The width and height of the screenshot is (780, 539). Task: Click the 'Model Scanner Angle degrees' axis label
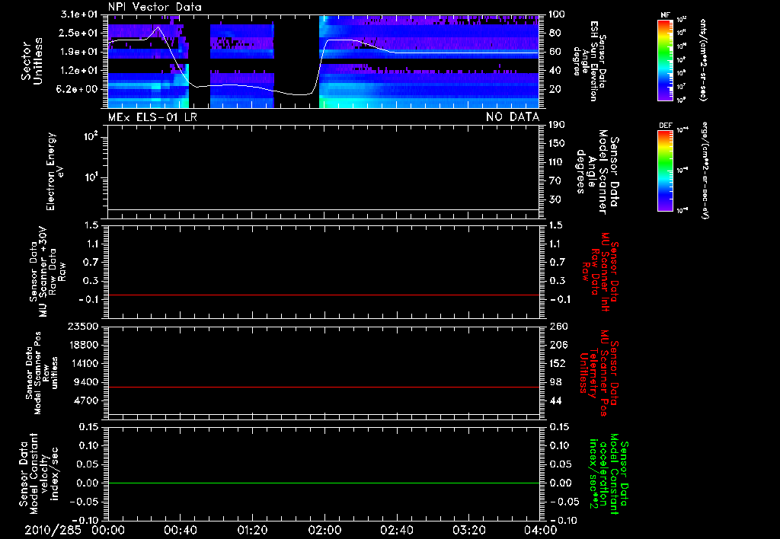click(x=597, y=172)
